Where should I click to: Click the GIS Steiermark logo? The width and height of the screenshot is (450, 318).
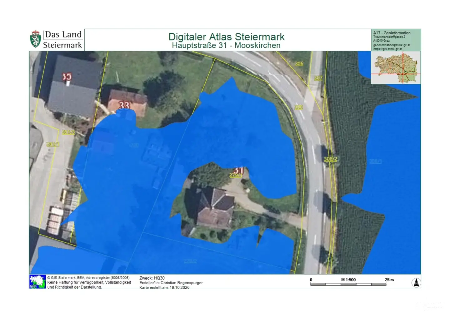37,281
